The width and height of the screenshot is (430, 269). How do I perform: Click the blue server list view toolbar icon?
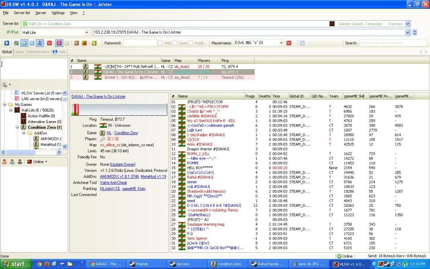pos(24,43)
